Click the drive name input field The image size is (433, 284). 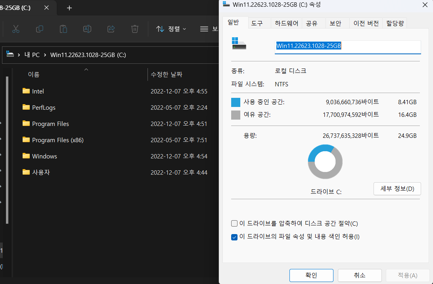[x=348, y=47]
